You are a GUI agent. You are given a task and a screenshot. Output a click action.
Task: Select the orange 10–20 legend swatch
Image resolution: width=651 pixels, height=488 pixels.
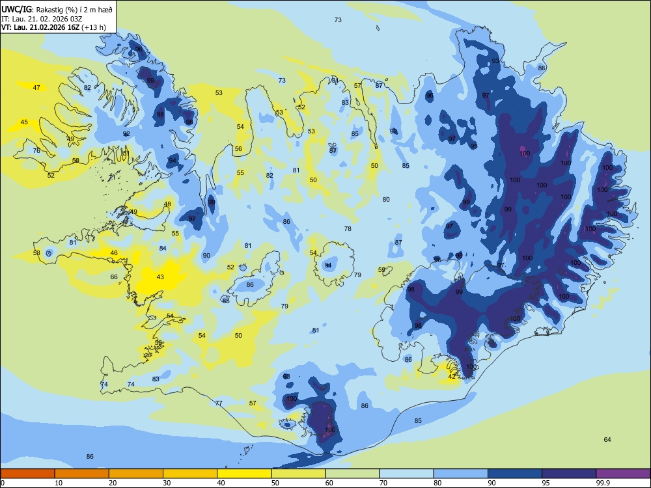[82, 474]
